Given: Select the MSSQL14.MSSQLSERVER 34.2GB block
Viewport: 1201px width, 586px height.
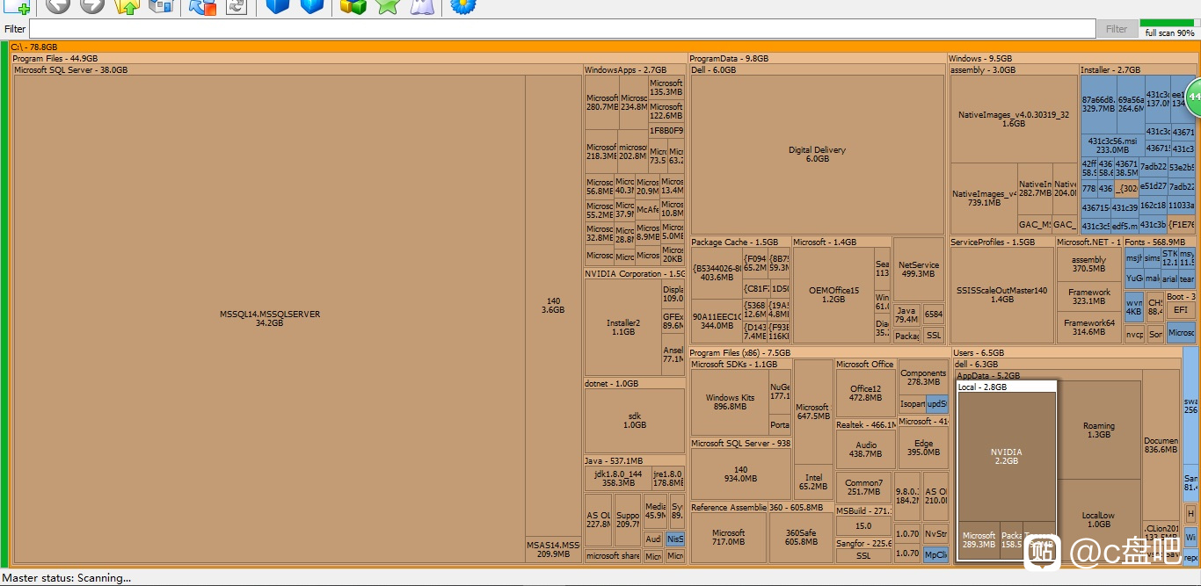Looking at the screenshot, I should pyautogui.click(x=269, y=319).
